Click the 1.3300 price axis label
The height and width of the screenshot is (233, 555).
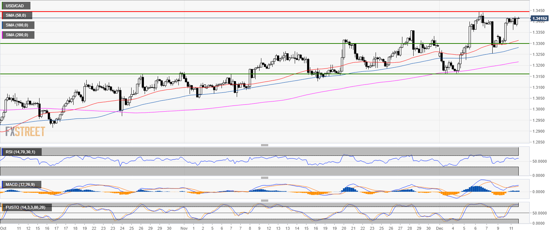(537, 43)
